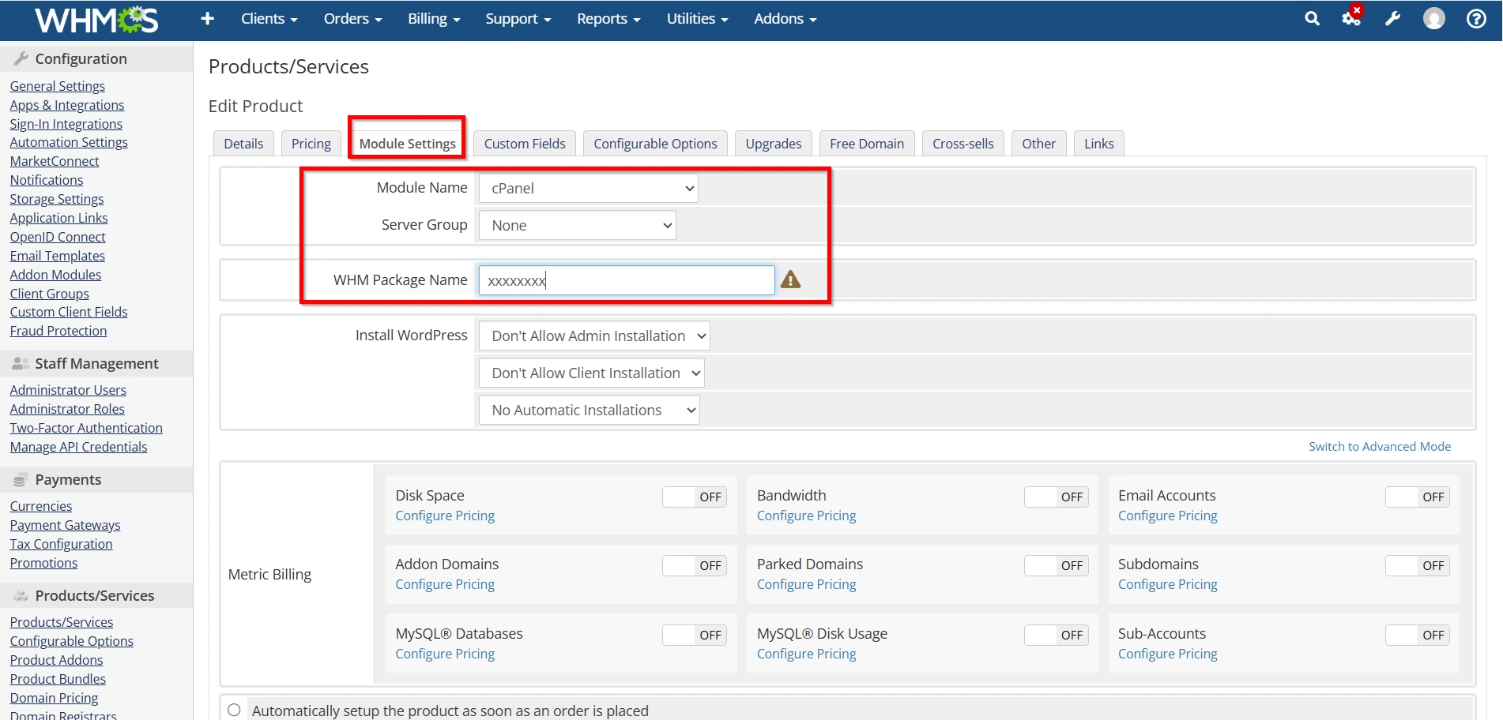1503x720 pixels.
Task: Open Apps & Integrations sidebar link
Action: pyautogui.click(x=67, y=105)
